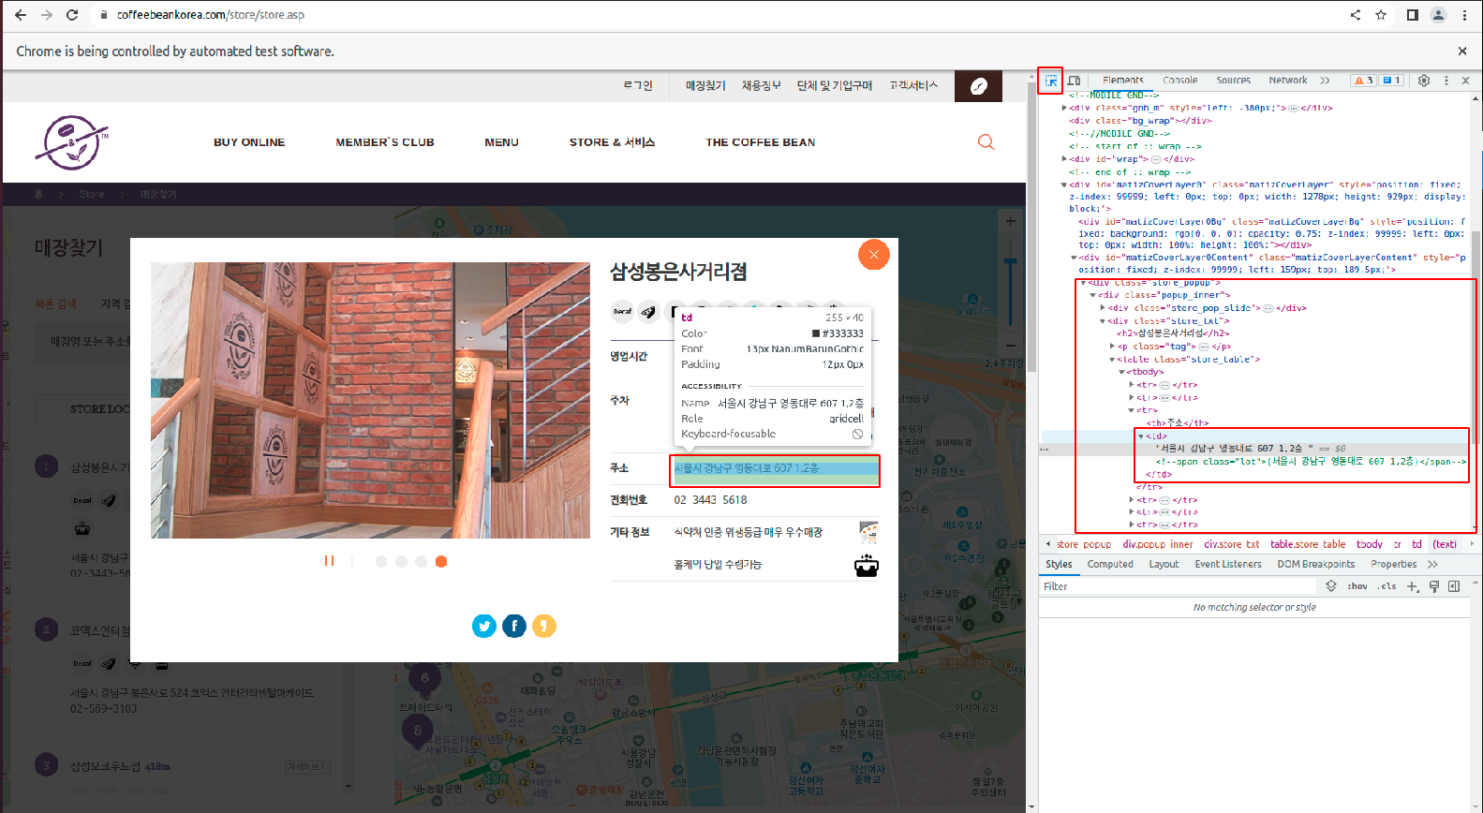Expand the p.tag node
This screenshot has height=813, width=1483.
click(1112, 347)
